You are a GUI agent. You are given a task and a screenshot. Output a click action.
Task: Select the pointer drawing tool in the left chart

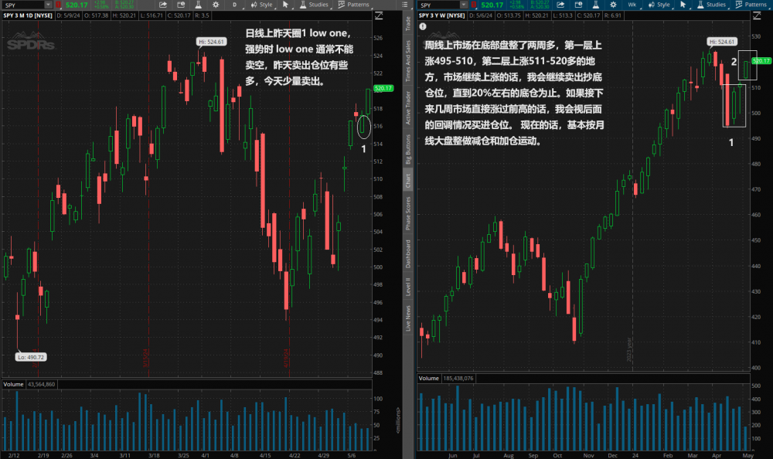click(x=286, y=5)
